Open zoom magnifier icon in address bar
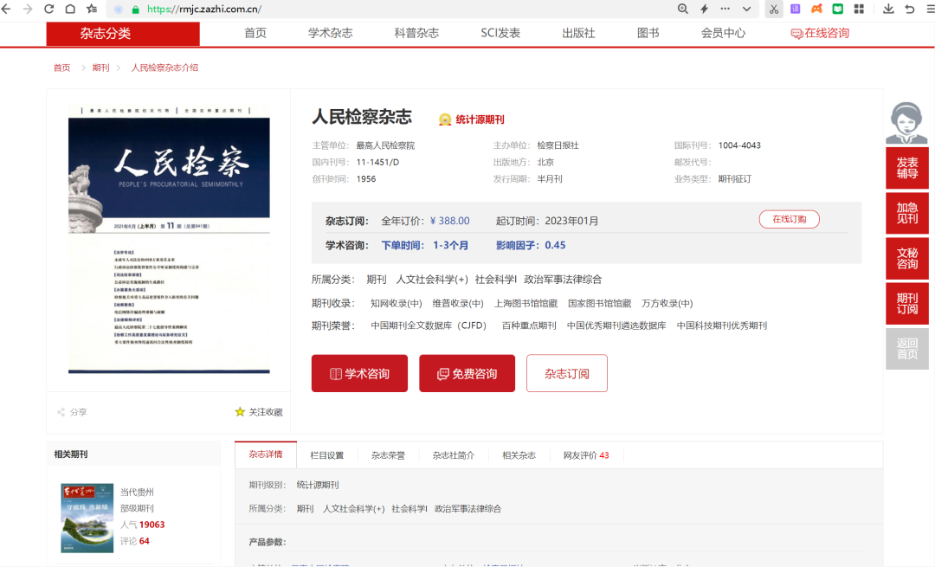Screen dimensions: 935x567 tap(683, 9)
